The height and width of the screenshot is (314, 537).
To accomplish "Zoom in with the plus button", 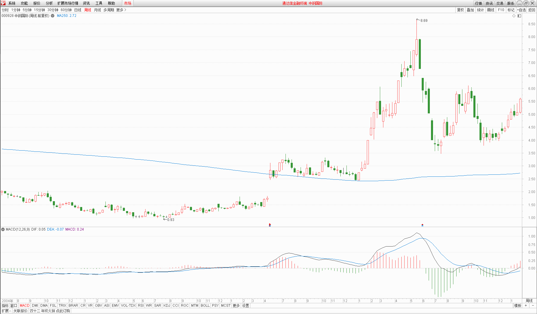I will (x=526, y=306).
